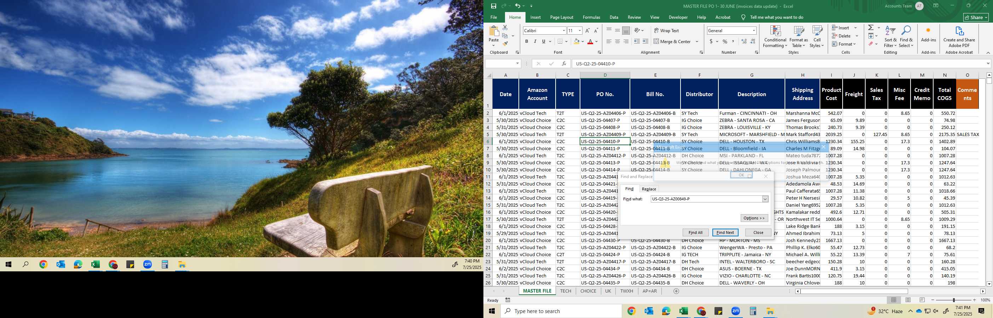
Task: Click the Fill Color paint bucket
Action: 576,42
